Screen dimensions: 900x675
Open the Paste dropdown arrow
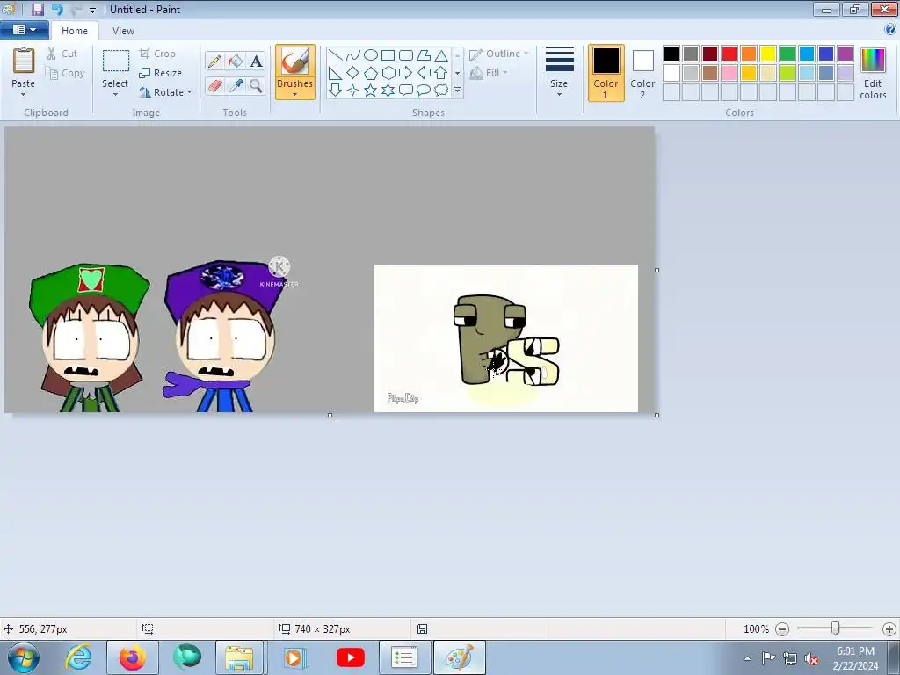pos(24,95)
